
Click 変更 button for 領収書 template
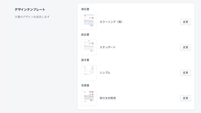[185, 22]
